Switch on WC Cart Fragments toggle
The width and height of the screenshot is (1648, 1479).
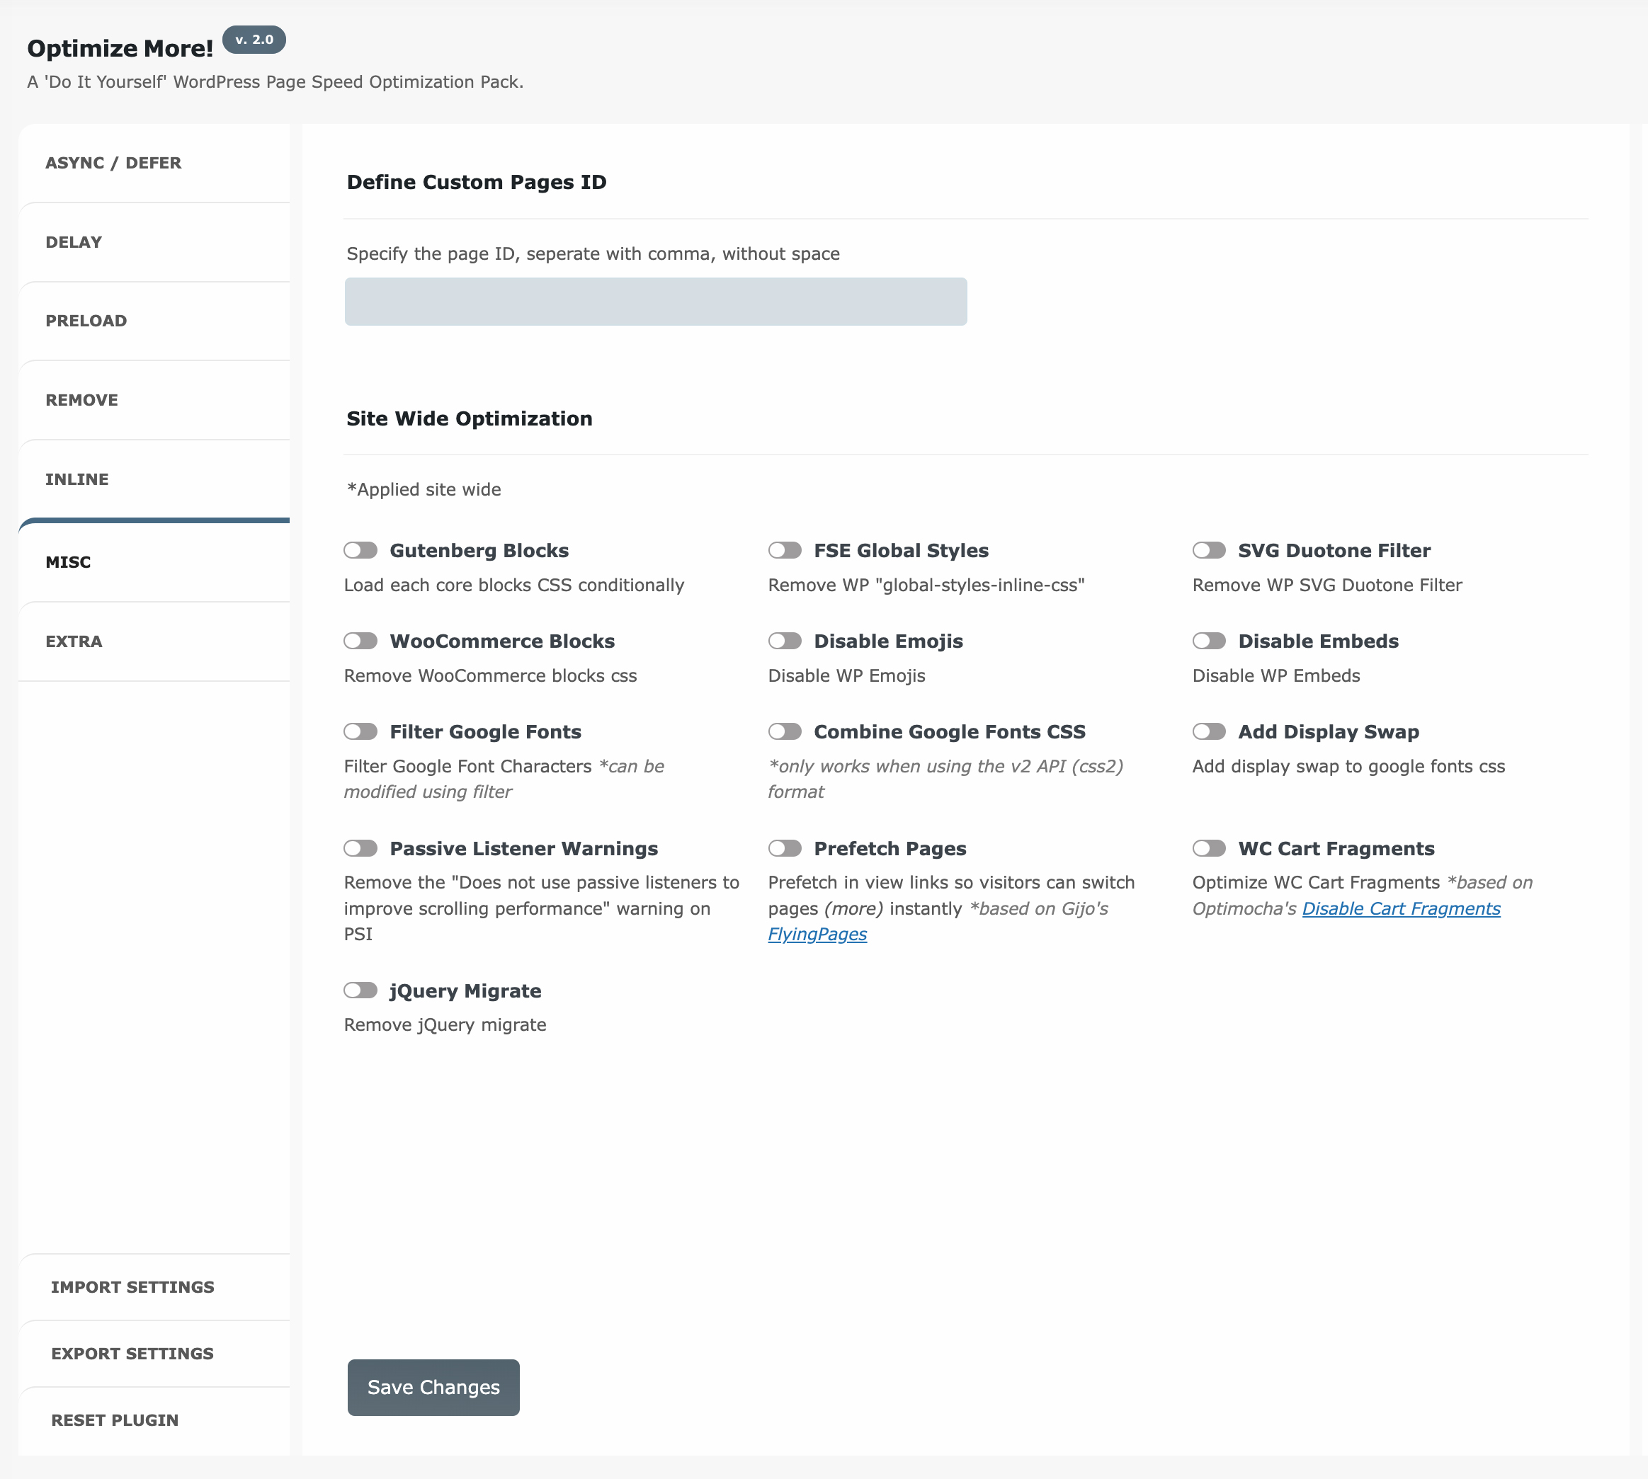[1209, 848]
